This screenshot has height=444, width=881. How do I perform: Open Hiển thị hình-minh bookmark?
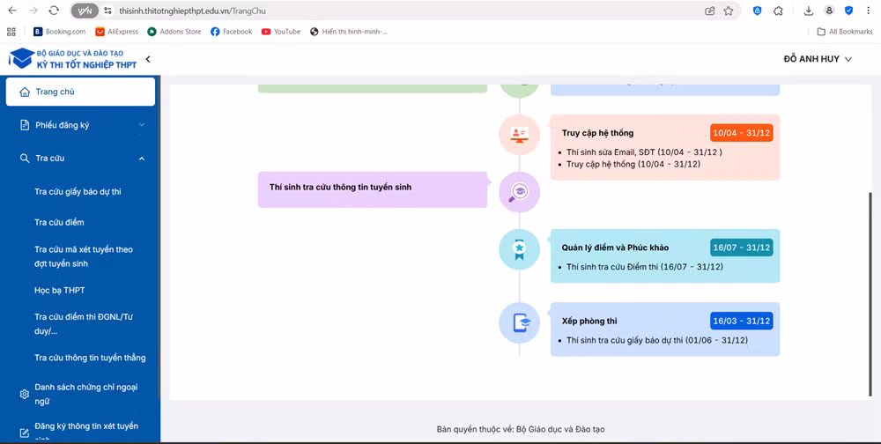coord(349,32)
